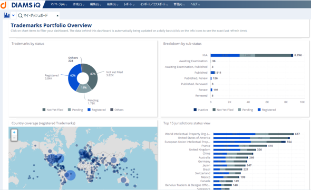Image resolution: width=311 pixels, height=190 pixels.
Task: Click the bubble over Australia on the map
Action: point(123,180)
